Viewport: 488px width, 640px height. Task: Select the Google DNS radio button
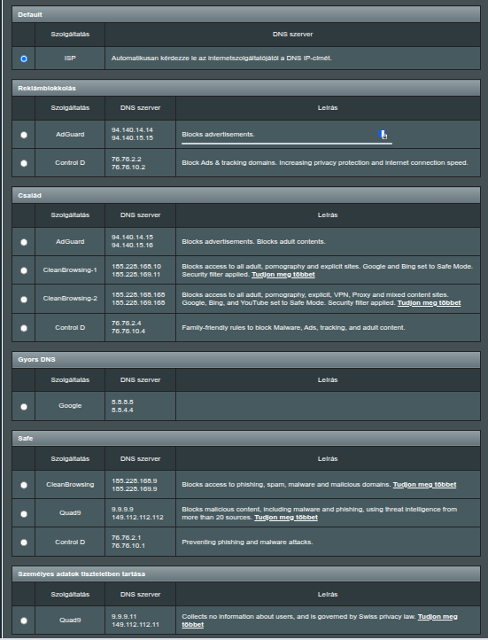(24, 407)
